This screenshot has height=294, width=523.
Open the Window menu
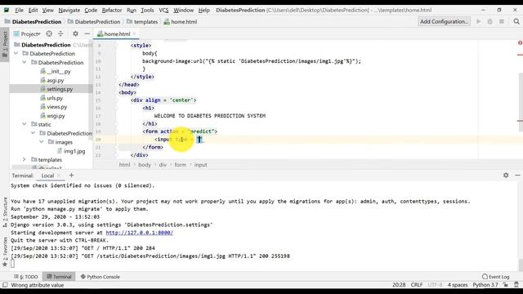point(183,10)
